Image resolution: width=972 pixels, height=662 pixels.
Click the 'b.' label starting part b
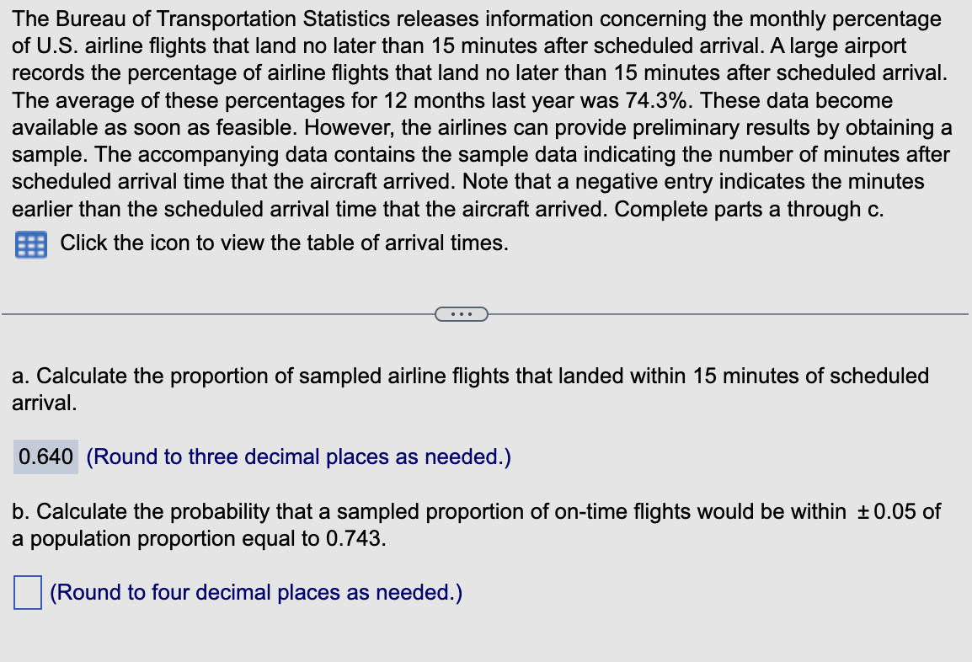20,511
